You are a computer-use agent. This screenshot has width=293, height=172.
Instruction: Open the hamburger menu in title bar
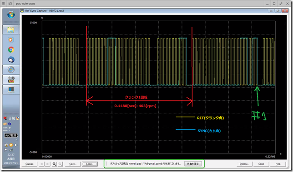pos(3,4)
